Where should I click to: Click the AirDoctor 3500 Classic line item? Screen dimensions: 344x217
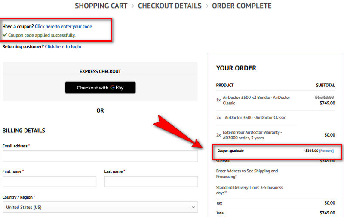pyautogui.click(x=255, y=118)
